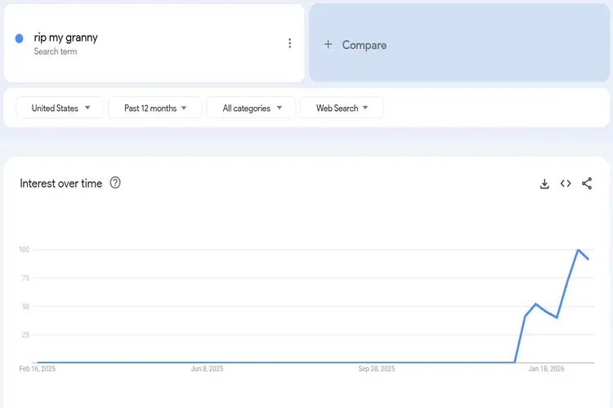Image resolution: width=613 pixels, height=408 pixels.
Task: Click the Interest over time heading
Action: coord(61,184)
